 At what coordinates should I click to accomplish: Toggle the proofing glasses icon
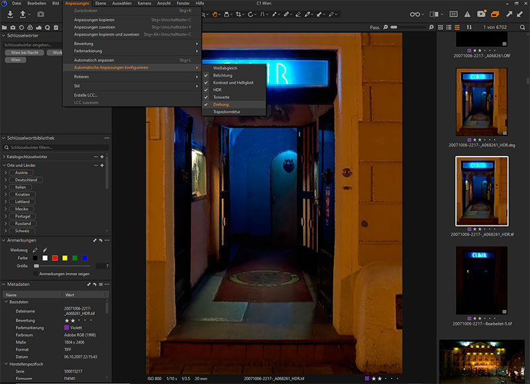[x=415, y=14]
